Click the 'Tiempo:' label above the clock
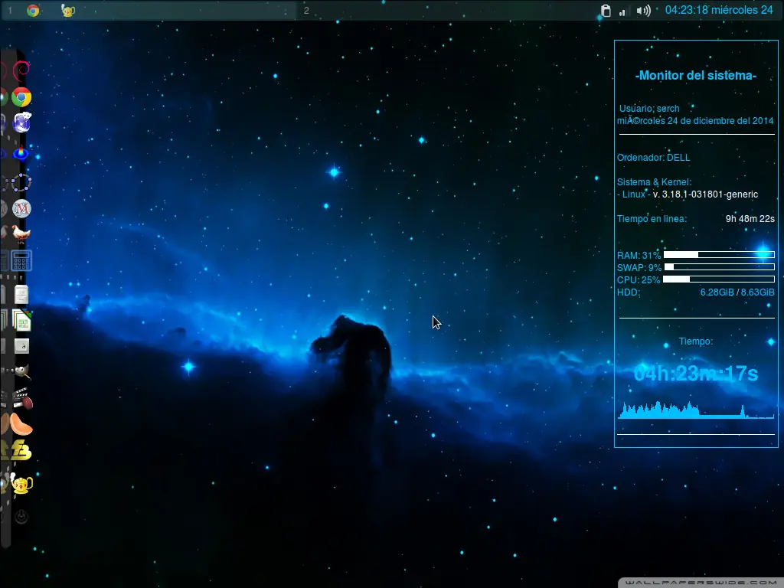 coord(695,341)
